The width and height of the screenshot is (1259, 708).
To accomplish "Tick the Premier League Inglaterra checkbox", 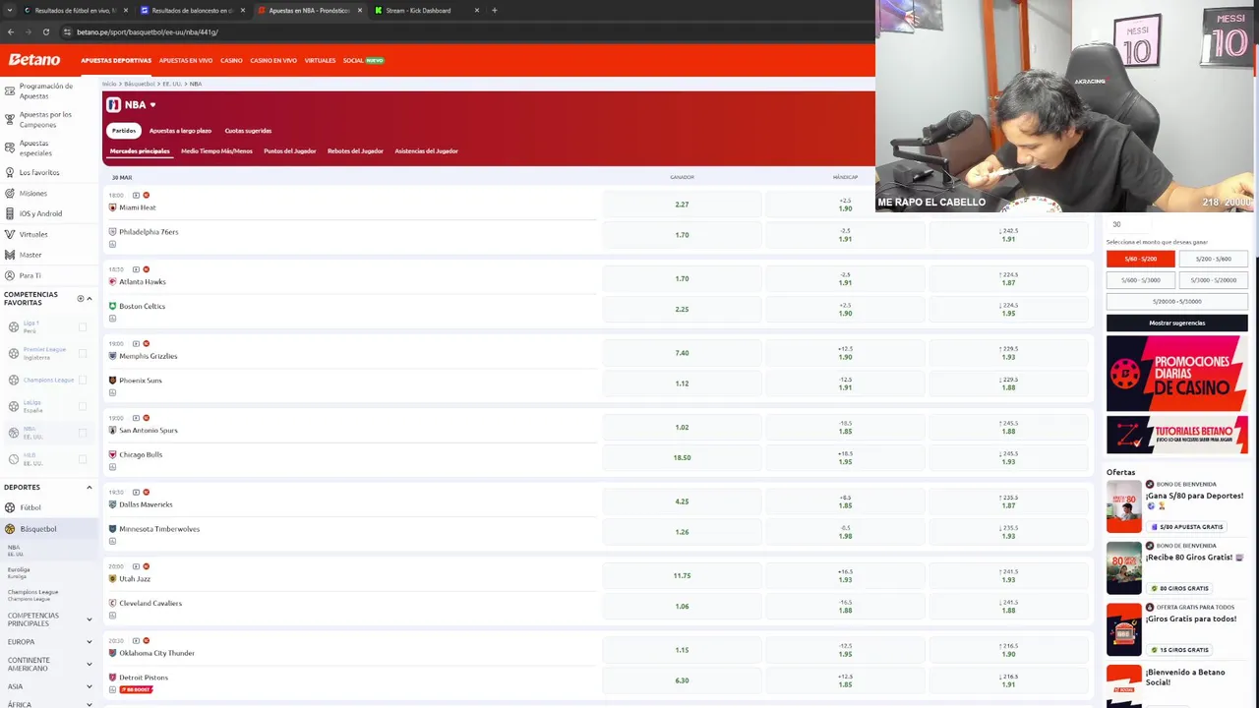I will coord(83,353).
